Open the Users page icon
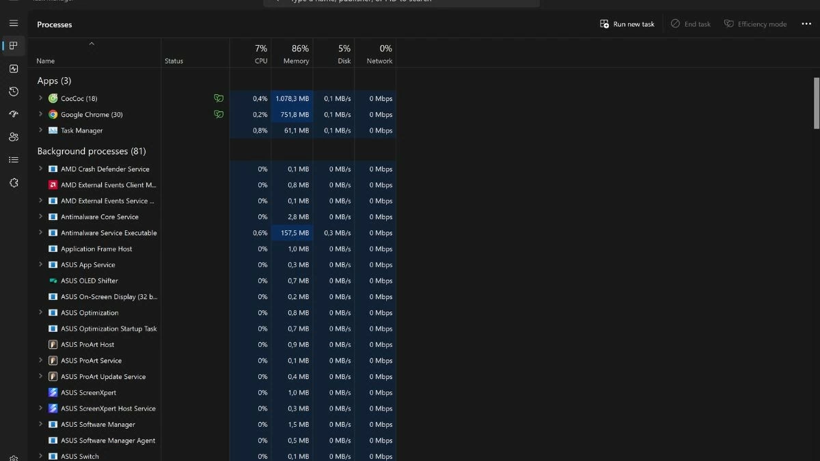This screenshot has width=820, height=461. pyautogui.click(x=14, y=137)
